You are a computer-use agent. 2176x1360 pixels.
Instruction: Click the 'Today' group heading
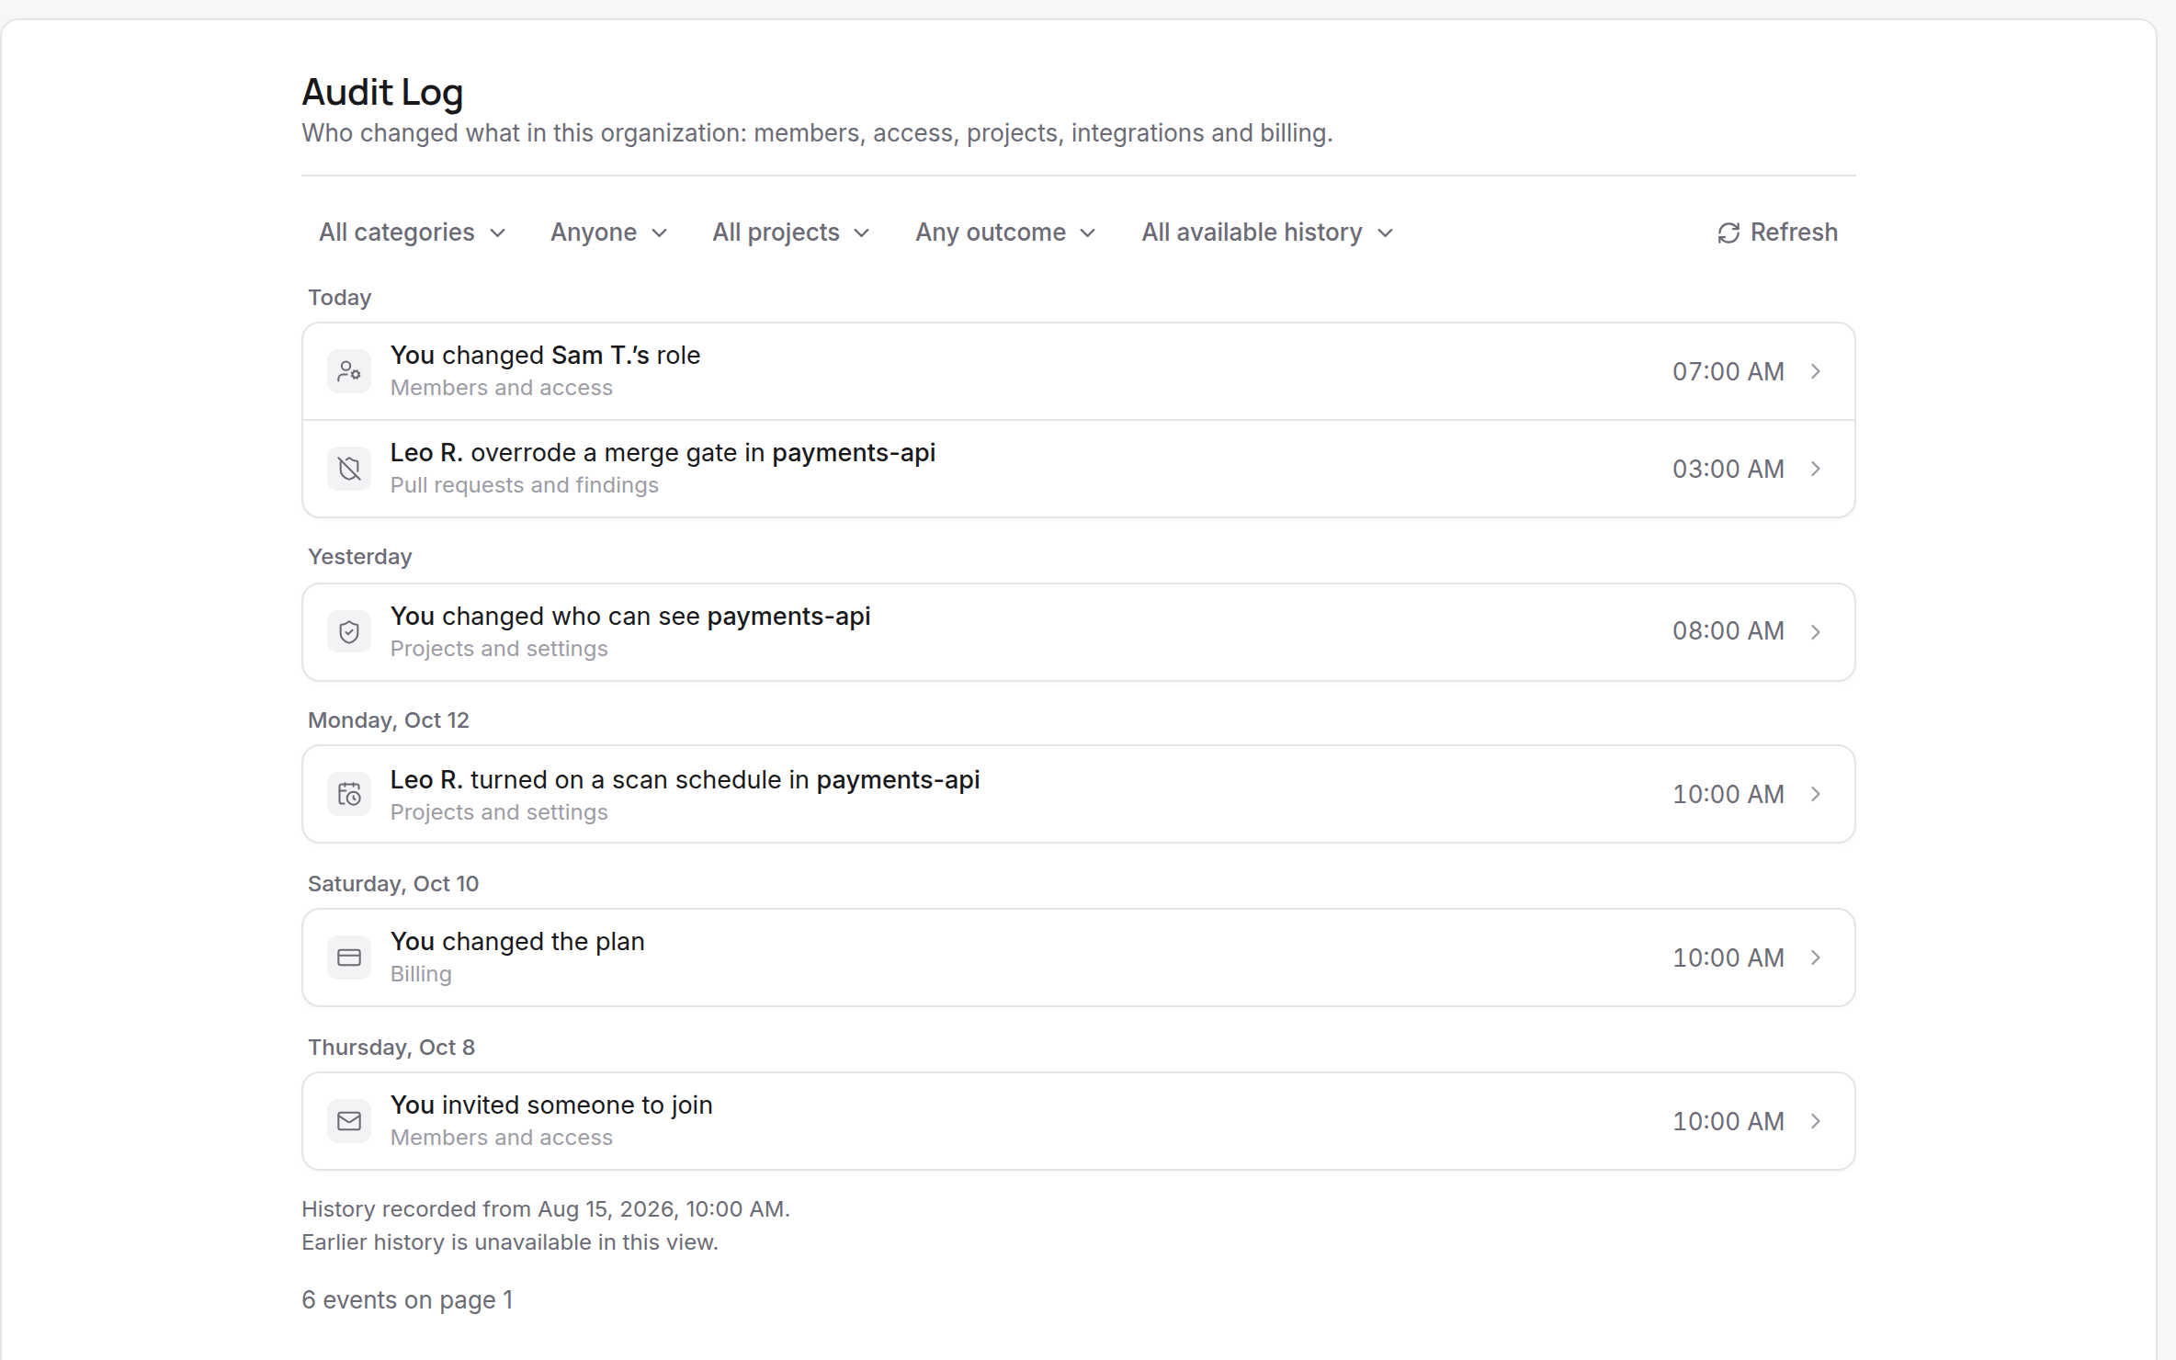[339, 298]
